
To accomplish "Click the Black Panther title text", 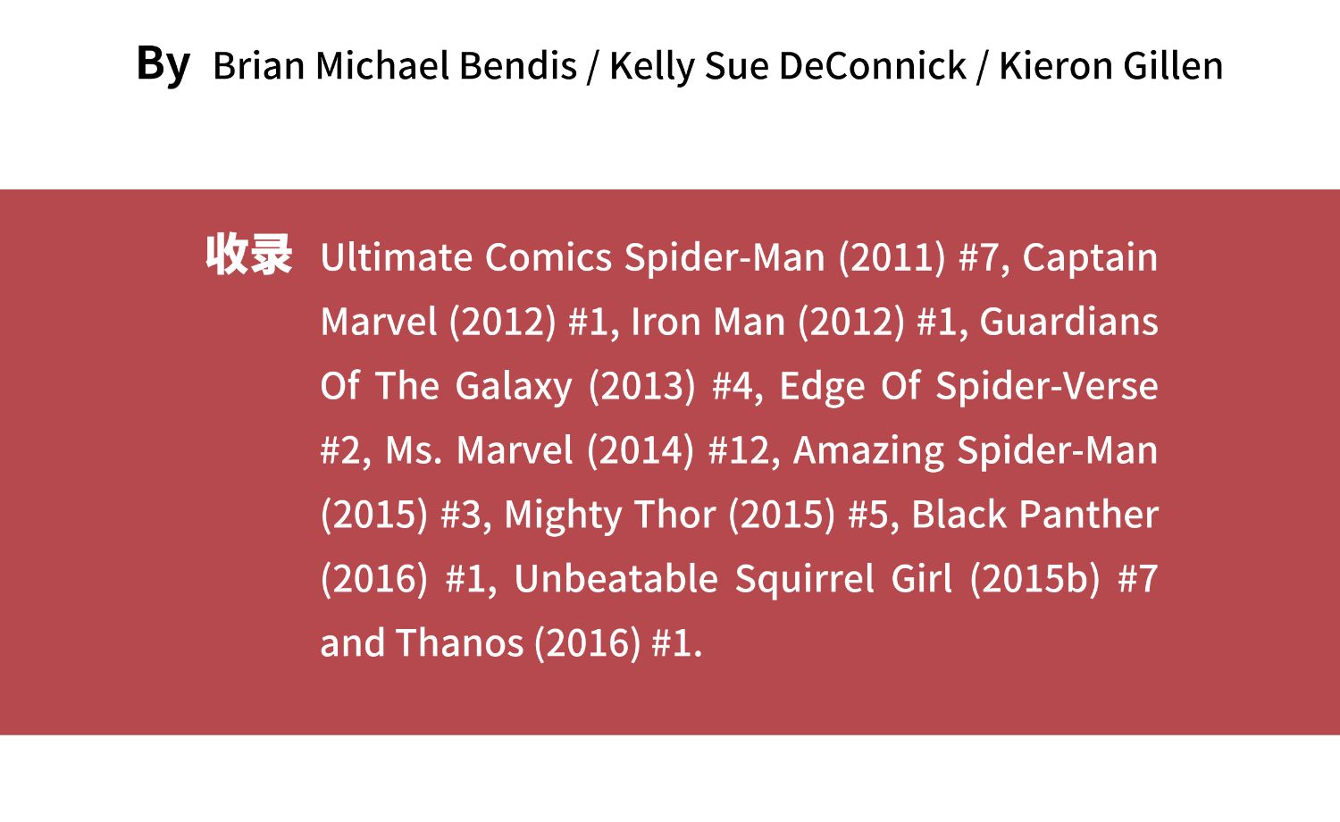I will click(x=1034, y=516).
